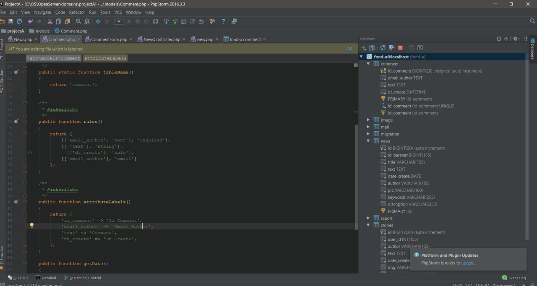The width and height of the screenshot is (537, 286).
Task: Open the run configuration dropdown
Action: 119,21
